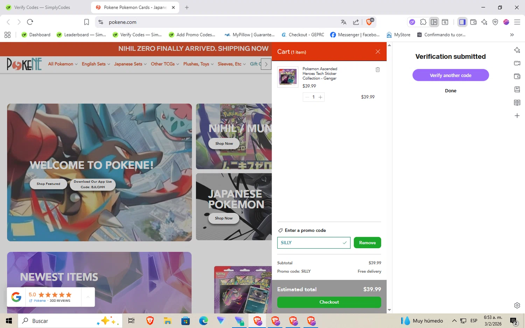Open the browser main menu hamburger icon
The image size is (525, 328).
pyautogui.click(x=517, y=22)
